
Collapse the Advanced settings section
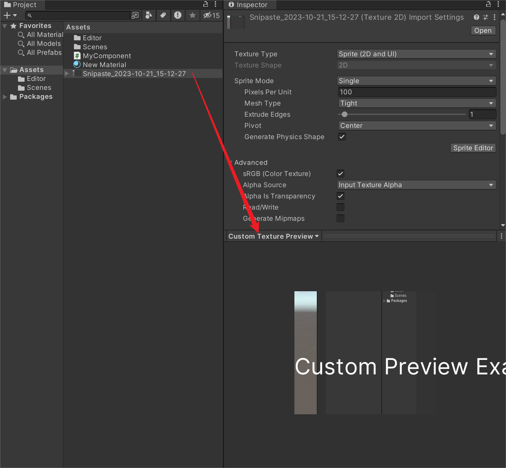pos(231,163)
